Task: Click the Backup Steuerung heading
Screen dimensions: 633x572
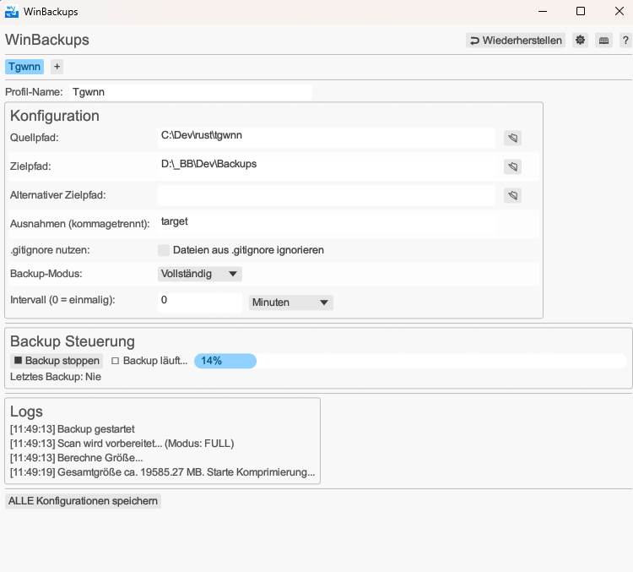Action: point(73,341)
